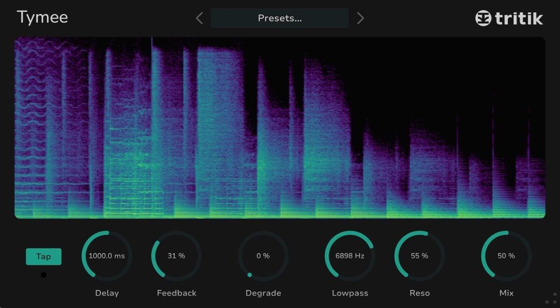Screen dimensions: 560x308
Task: Open the Presets dropdown menu
Action: (x=280, y=18)
